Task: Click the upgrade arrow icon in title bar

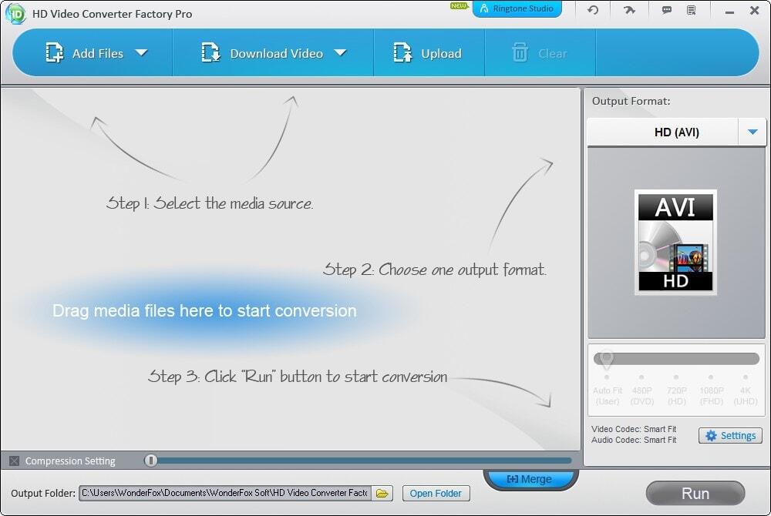Action: 629,10
